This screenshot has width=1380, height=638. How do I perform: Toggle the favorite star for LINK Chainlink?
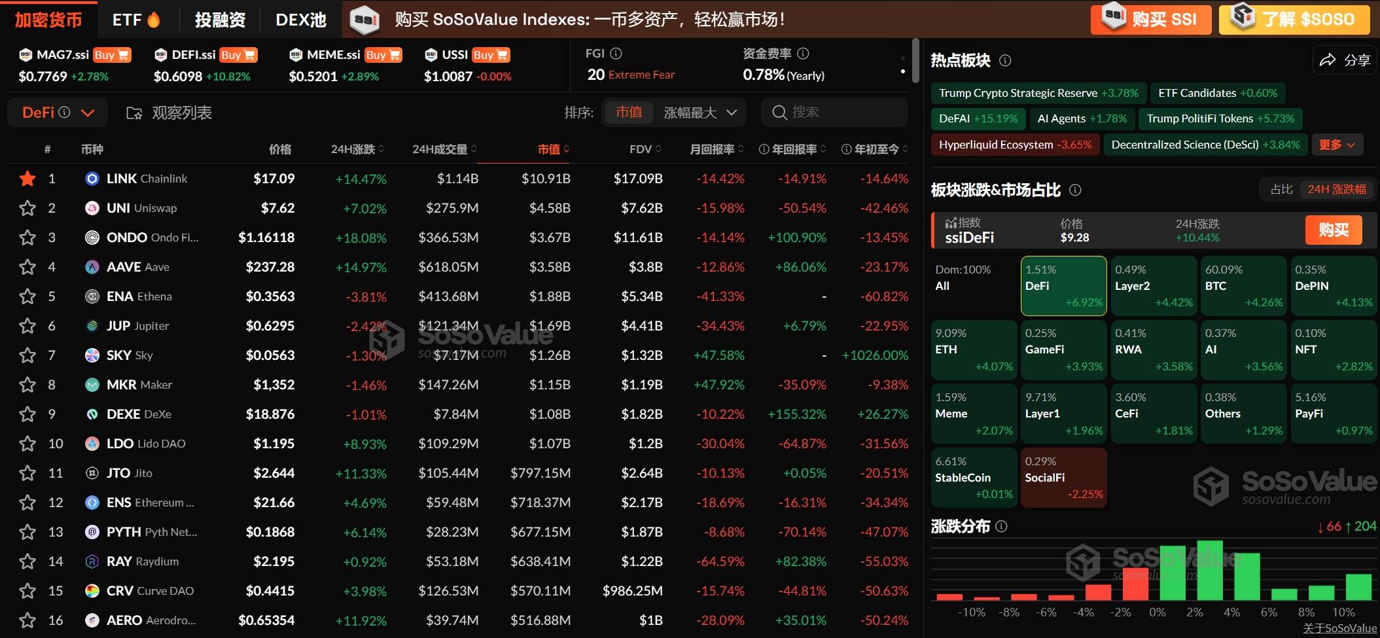(27, 179)
